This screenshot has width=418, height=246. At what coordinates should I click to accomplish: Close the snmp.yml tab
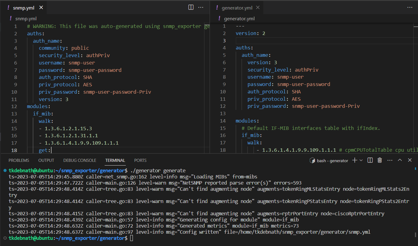(41, 7)
